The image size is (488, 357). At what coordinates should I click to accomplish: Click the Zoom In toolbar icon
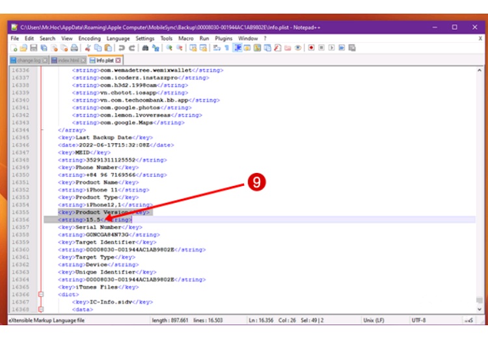click(x=169, y=48)
